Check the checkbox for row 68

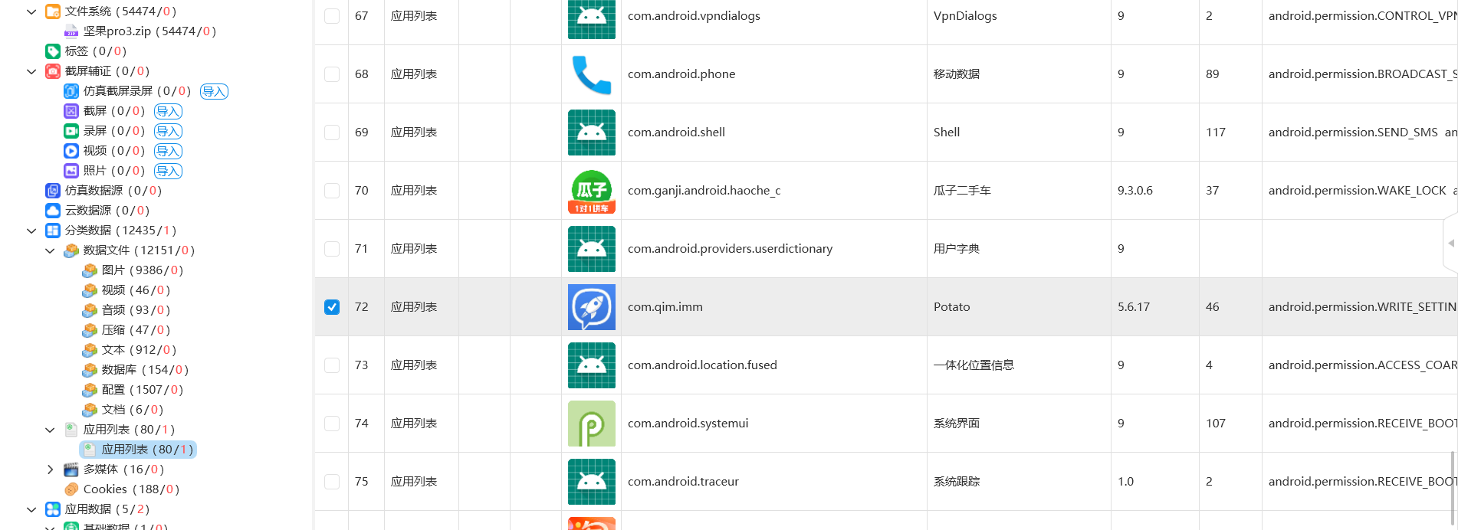click(332, 74)
